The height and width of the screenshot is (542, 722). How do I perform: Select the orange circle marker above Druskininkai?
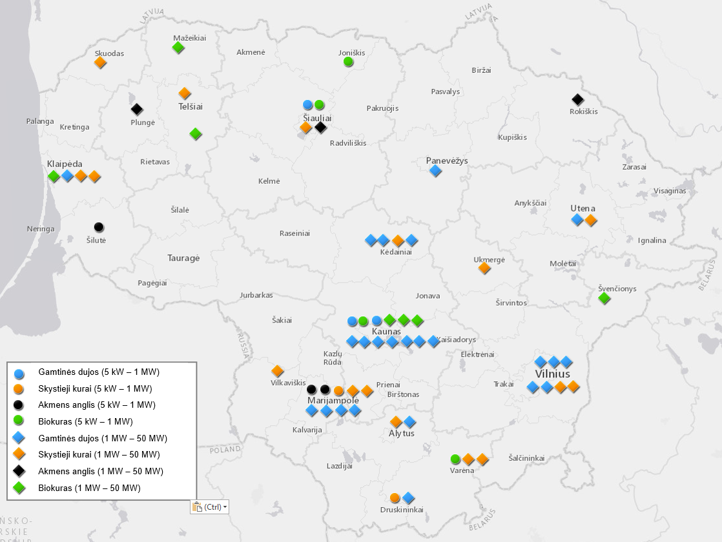pos(395,498)
